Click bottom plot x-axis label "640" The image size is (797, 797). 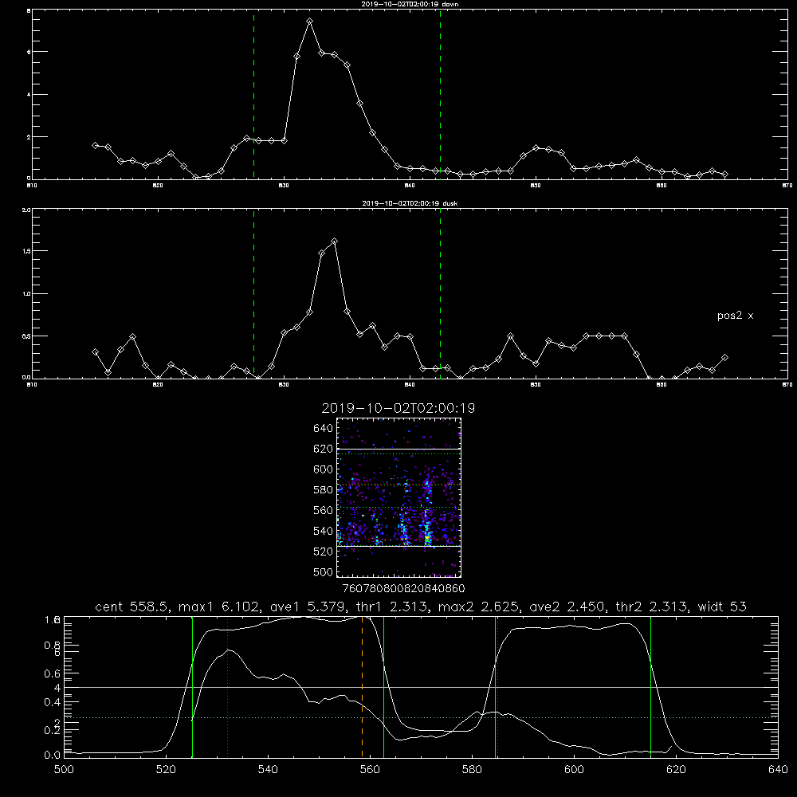[778, 770]
